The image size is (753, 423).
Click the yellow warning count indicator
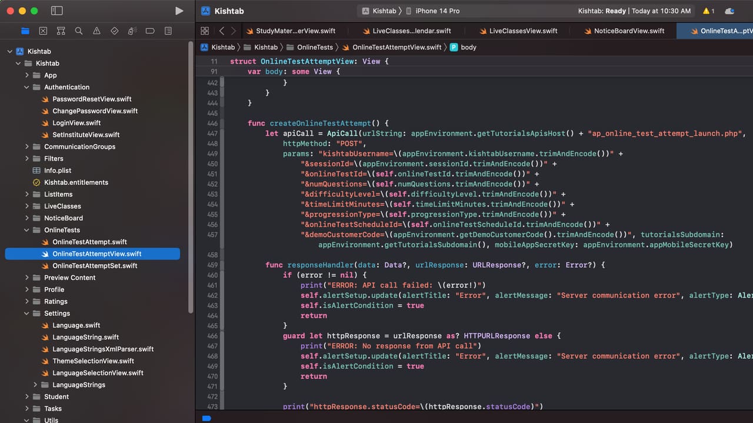click(709, 11)
